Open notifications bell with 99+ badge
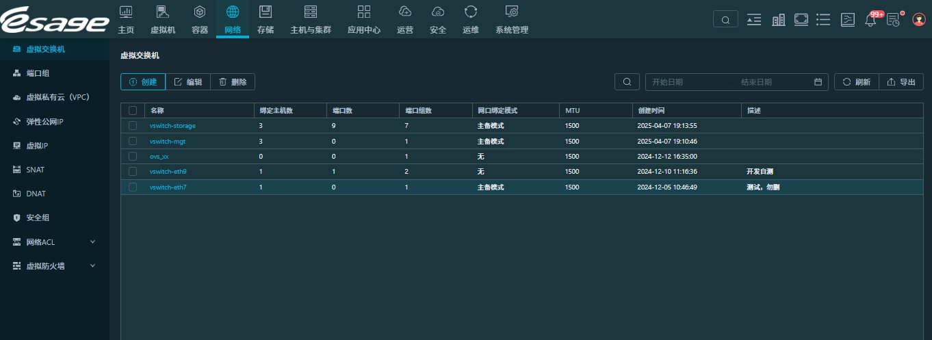The height and width of the screenshot is (340, 932). tap(871, 19)
